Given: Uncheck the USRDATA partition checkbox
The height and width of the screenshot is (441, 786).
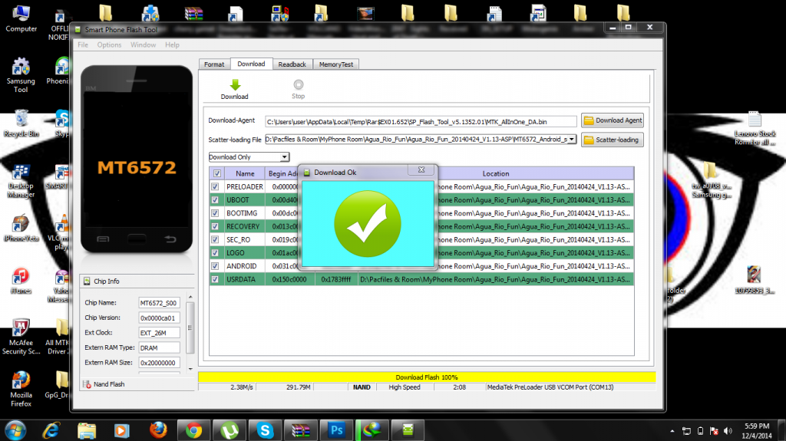Looking at the screenshot, I should [x=215, y=279].
